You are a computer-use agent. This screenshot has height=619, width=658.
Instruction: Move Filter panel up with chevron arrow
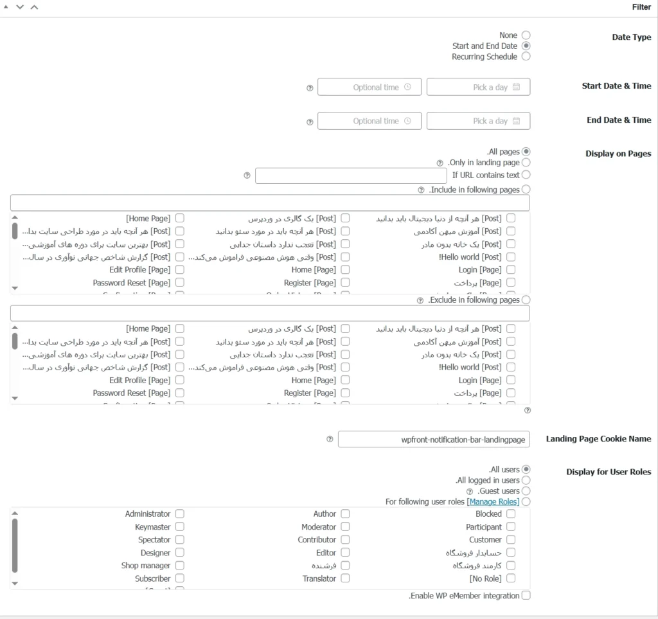(34, 6)
